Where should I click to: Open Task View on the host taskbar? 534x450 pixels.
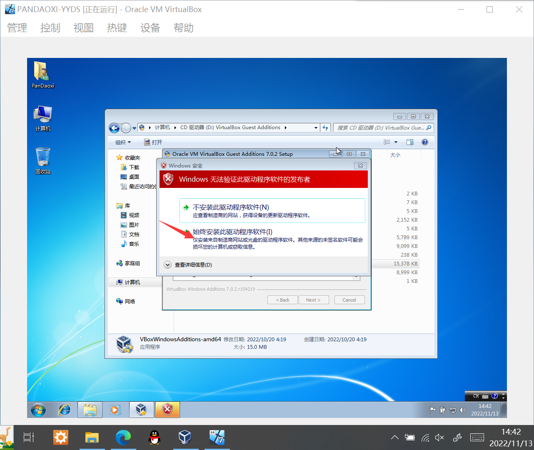point(29,437)
